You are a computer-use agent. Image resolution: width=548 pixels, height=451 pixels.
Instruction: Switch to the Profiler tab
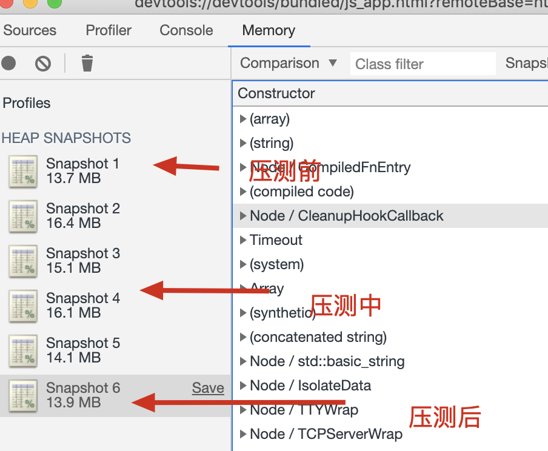click(x=109, y=30)
